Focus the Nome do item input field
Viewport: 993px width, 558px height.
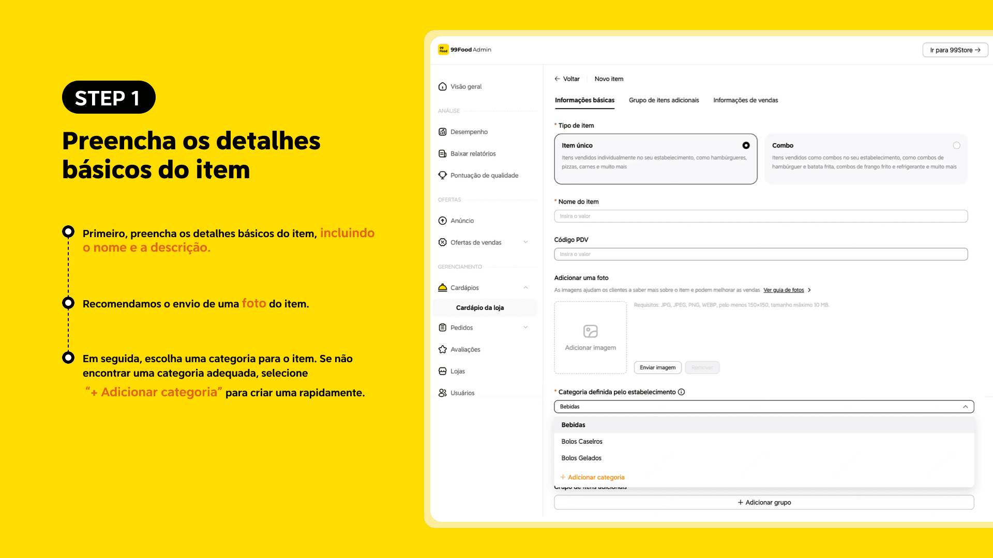(761, 216)
